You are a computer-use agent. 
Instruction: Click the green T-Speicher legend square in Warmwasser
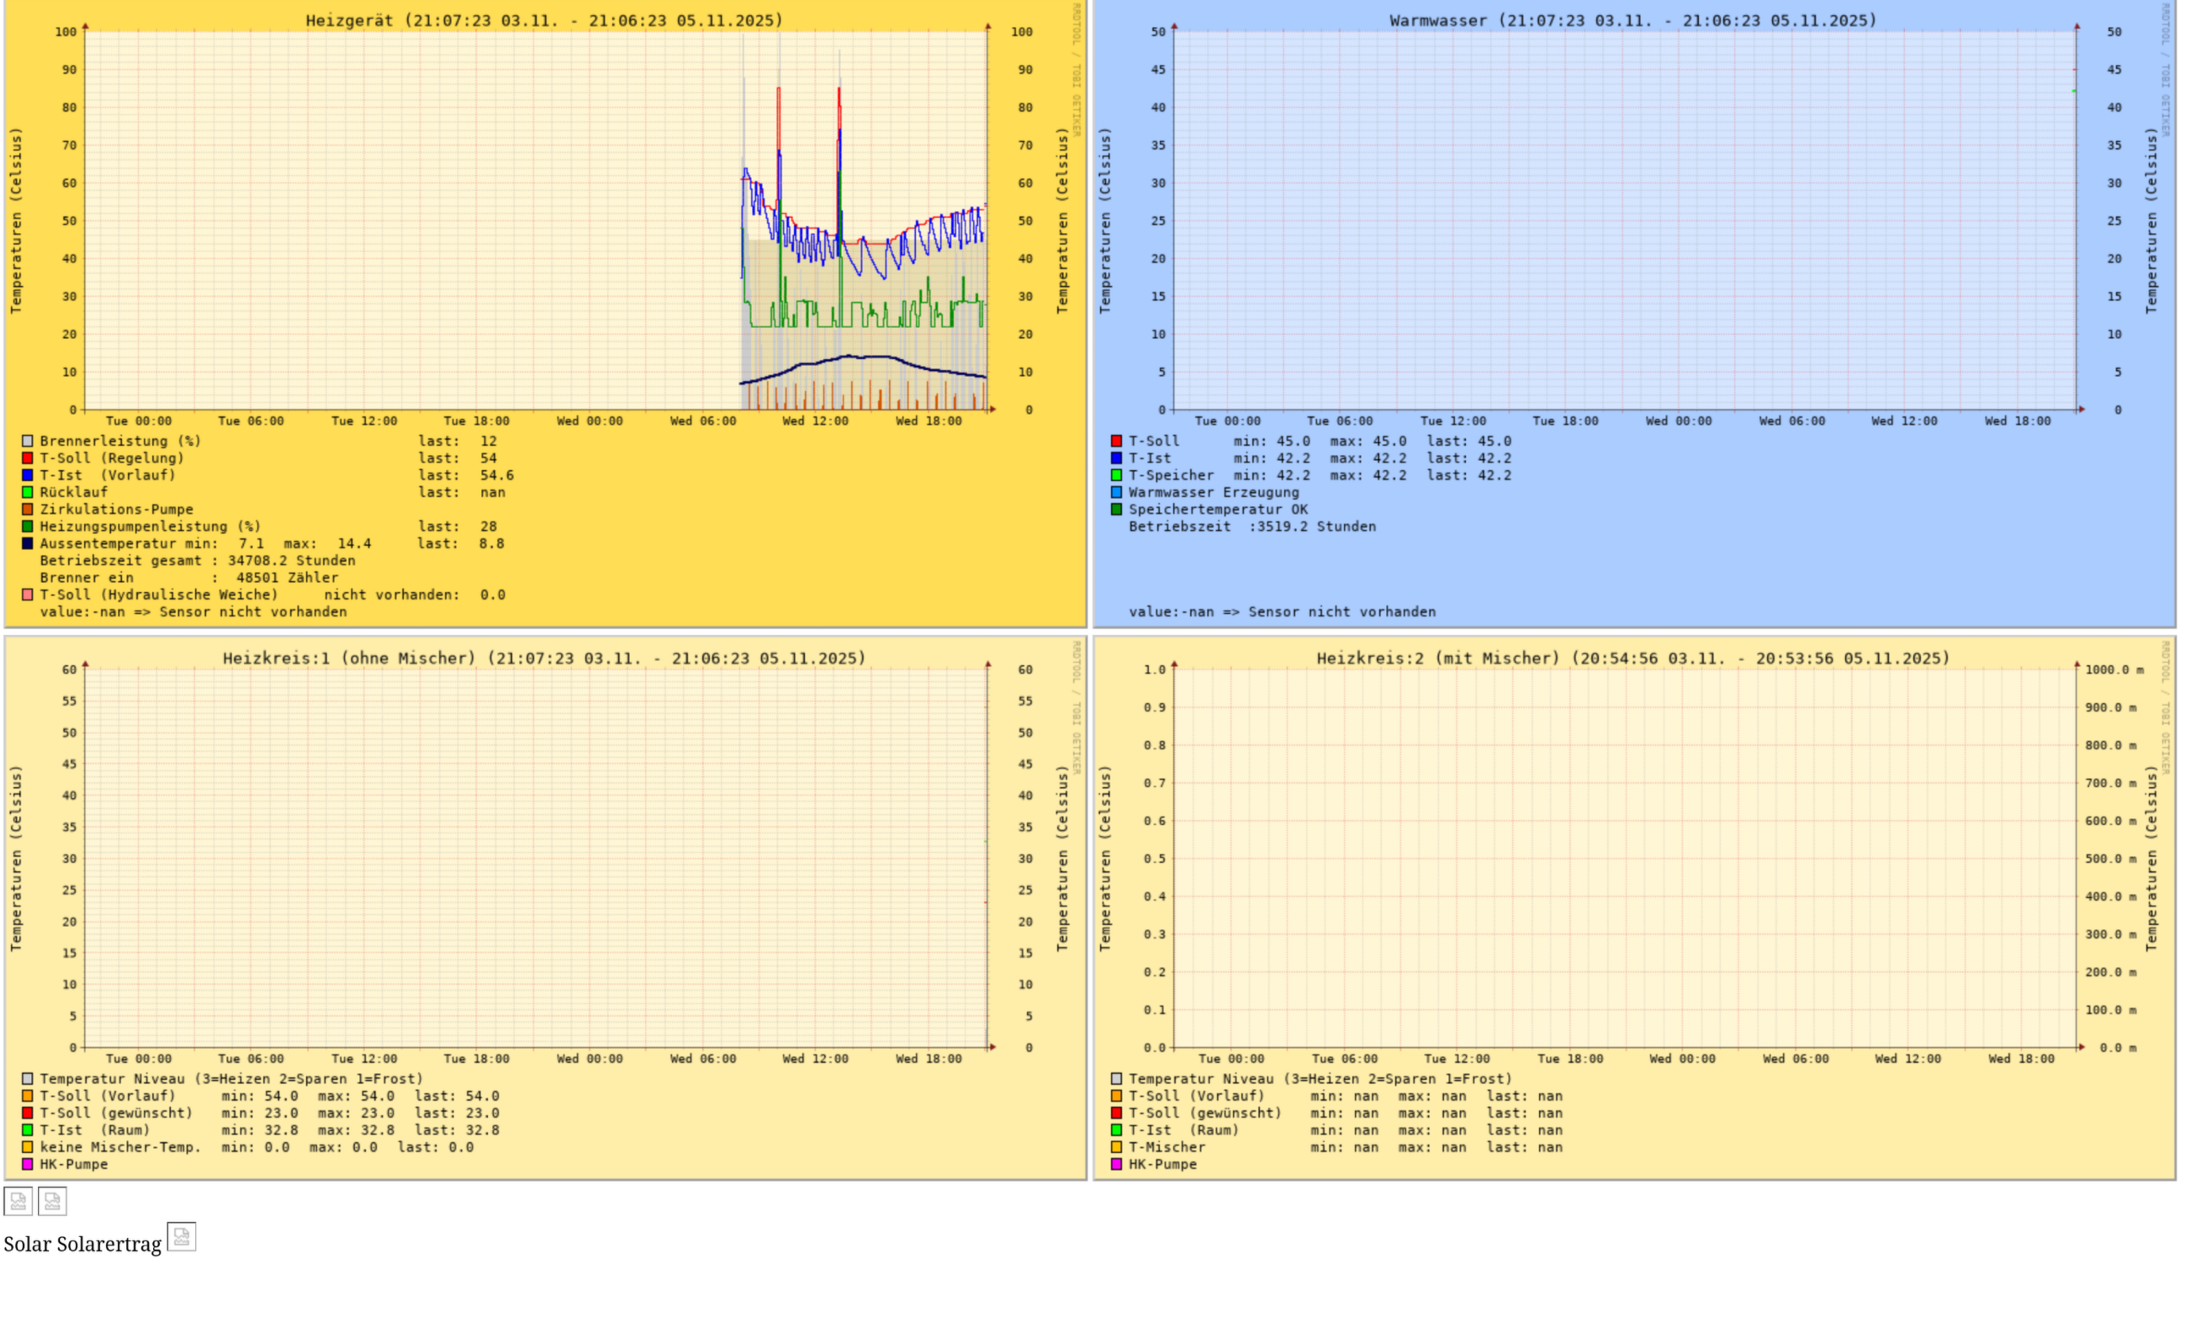point(1116,476)
